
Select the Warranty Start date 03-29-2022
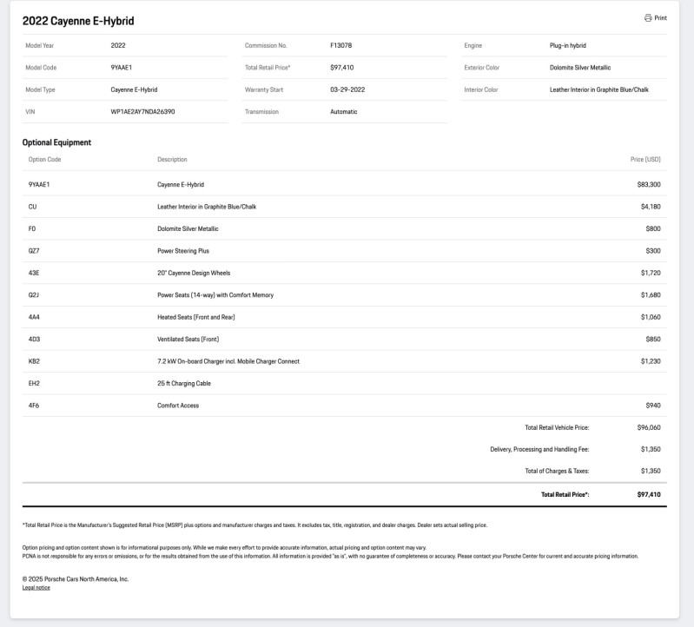[347, 89]
